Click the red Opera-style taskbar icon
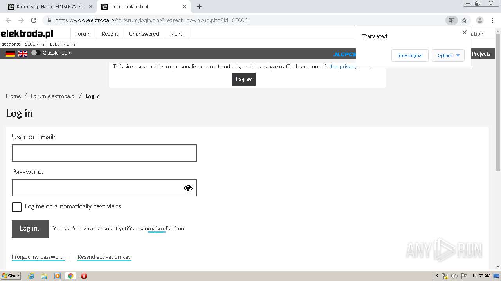Screen dimensions: 501x281 tap(84, 276)
